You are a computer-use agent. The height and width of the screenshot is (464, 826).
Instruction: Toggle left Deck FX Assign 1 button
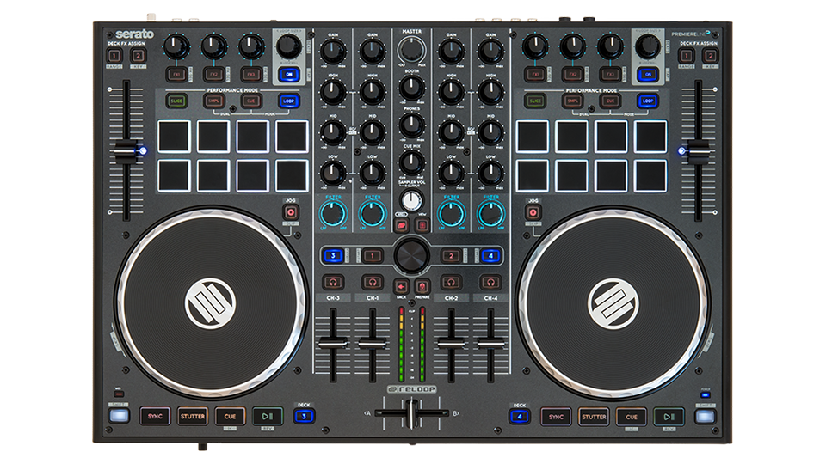click(114, 55)
